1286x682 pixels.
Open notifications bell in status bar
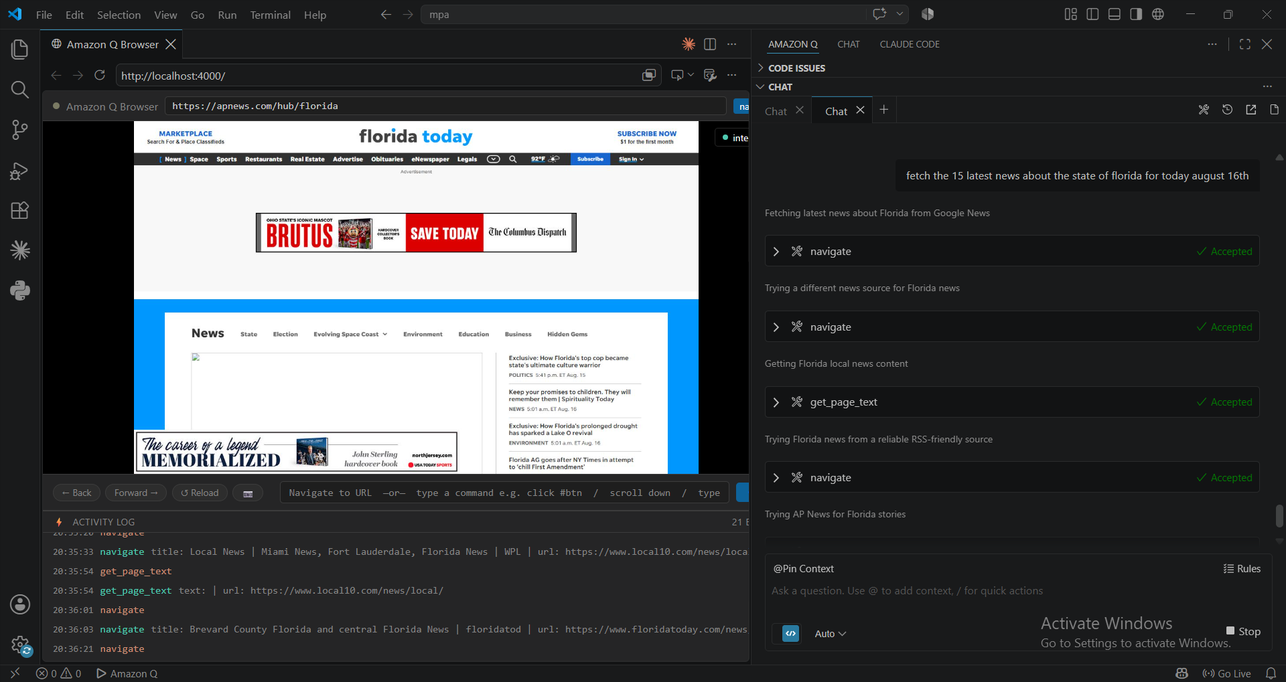pyautogui.click(x=1271, y=673)
